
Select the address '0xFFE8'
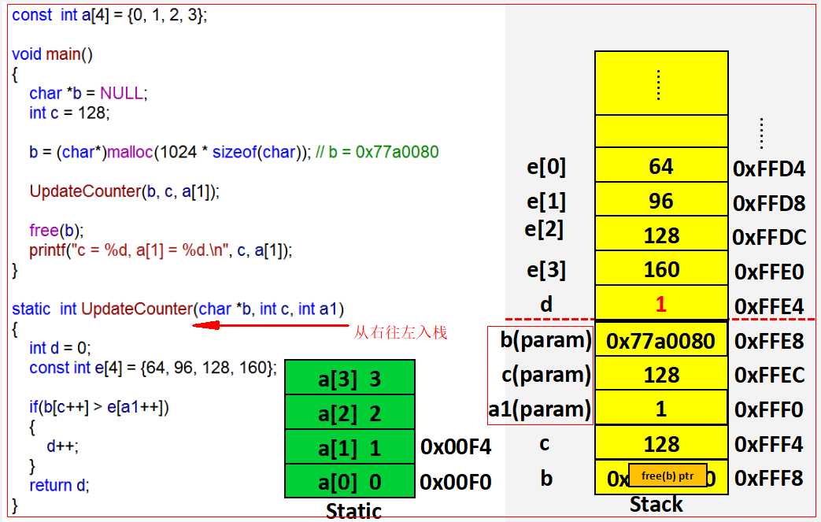(769, 341)
